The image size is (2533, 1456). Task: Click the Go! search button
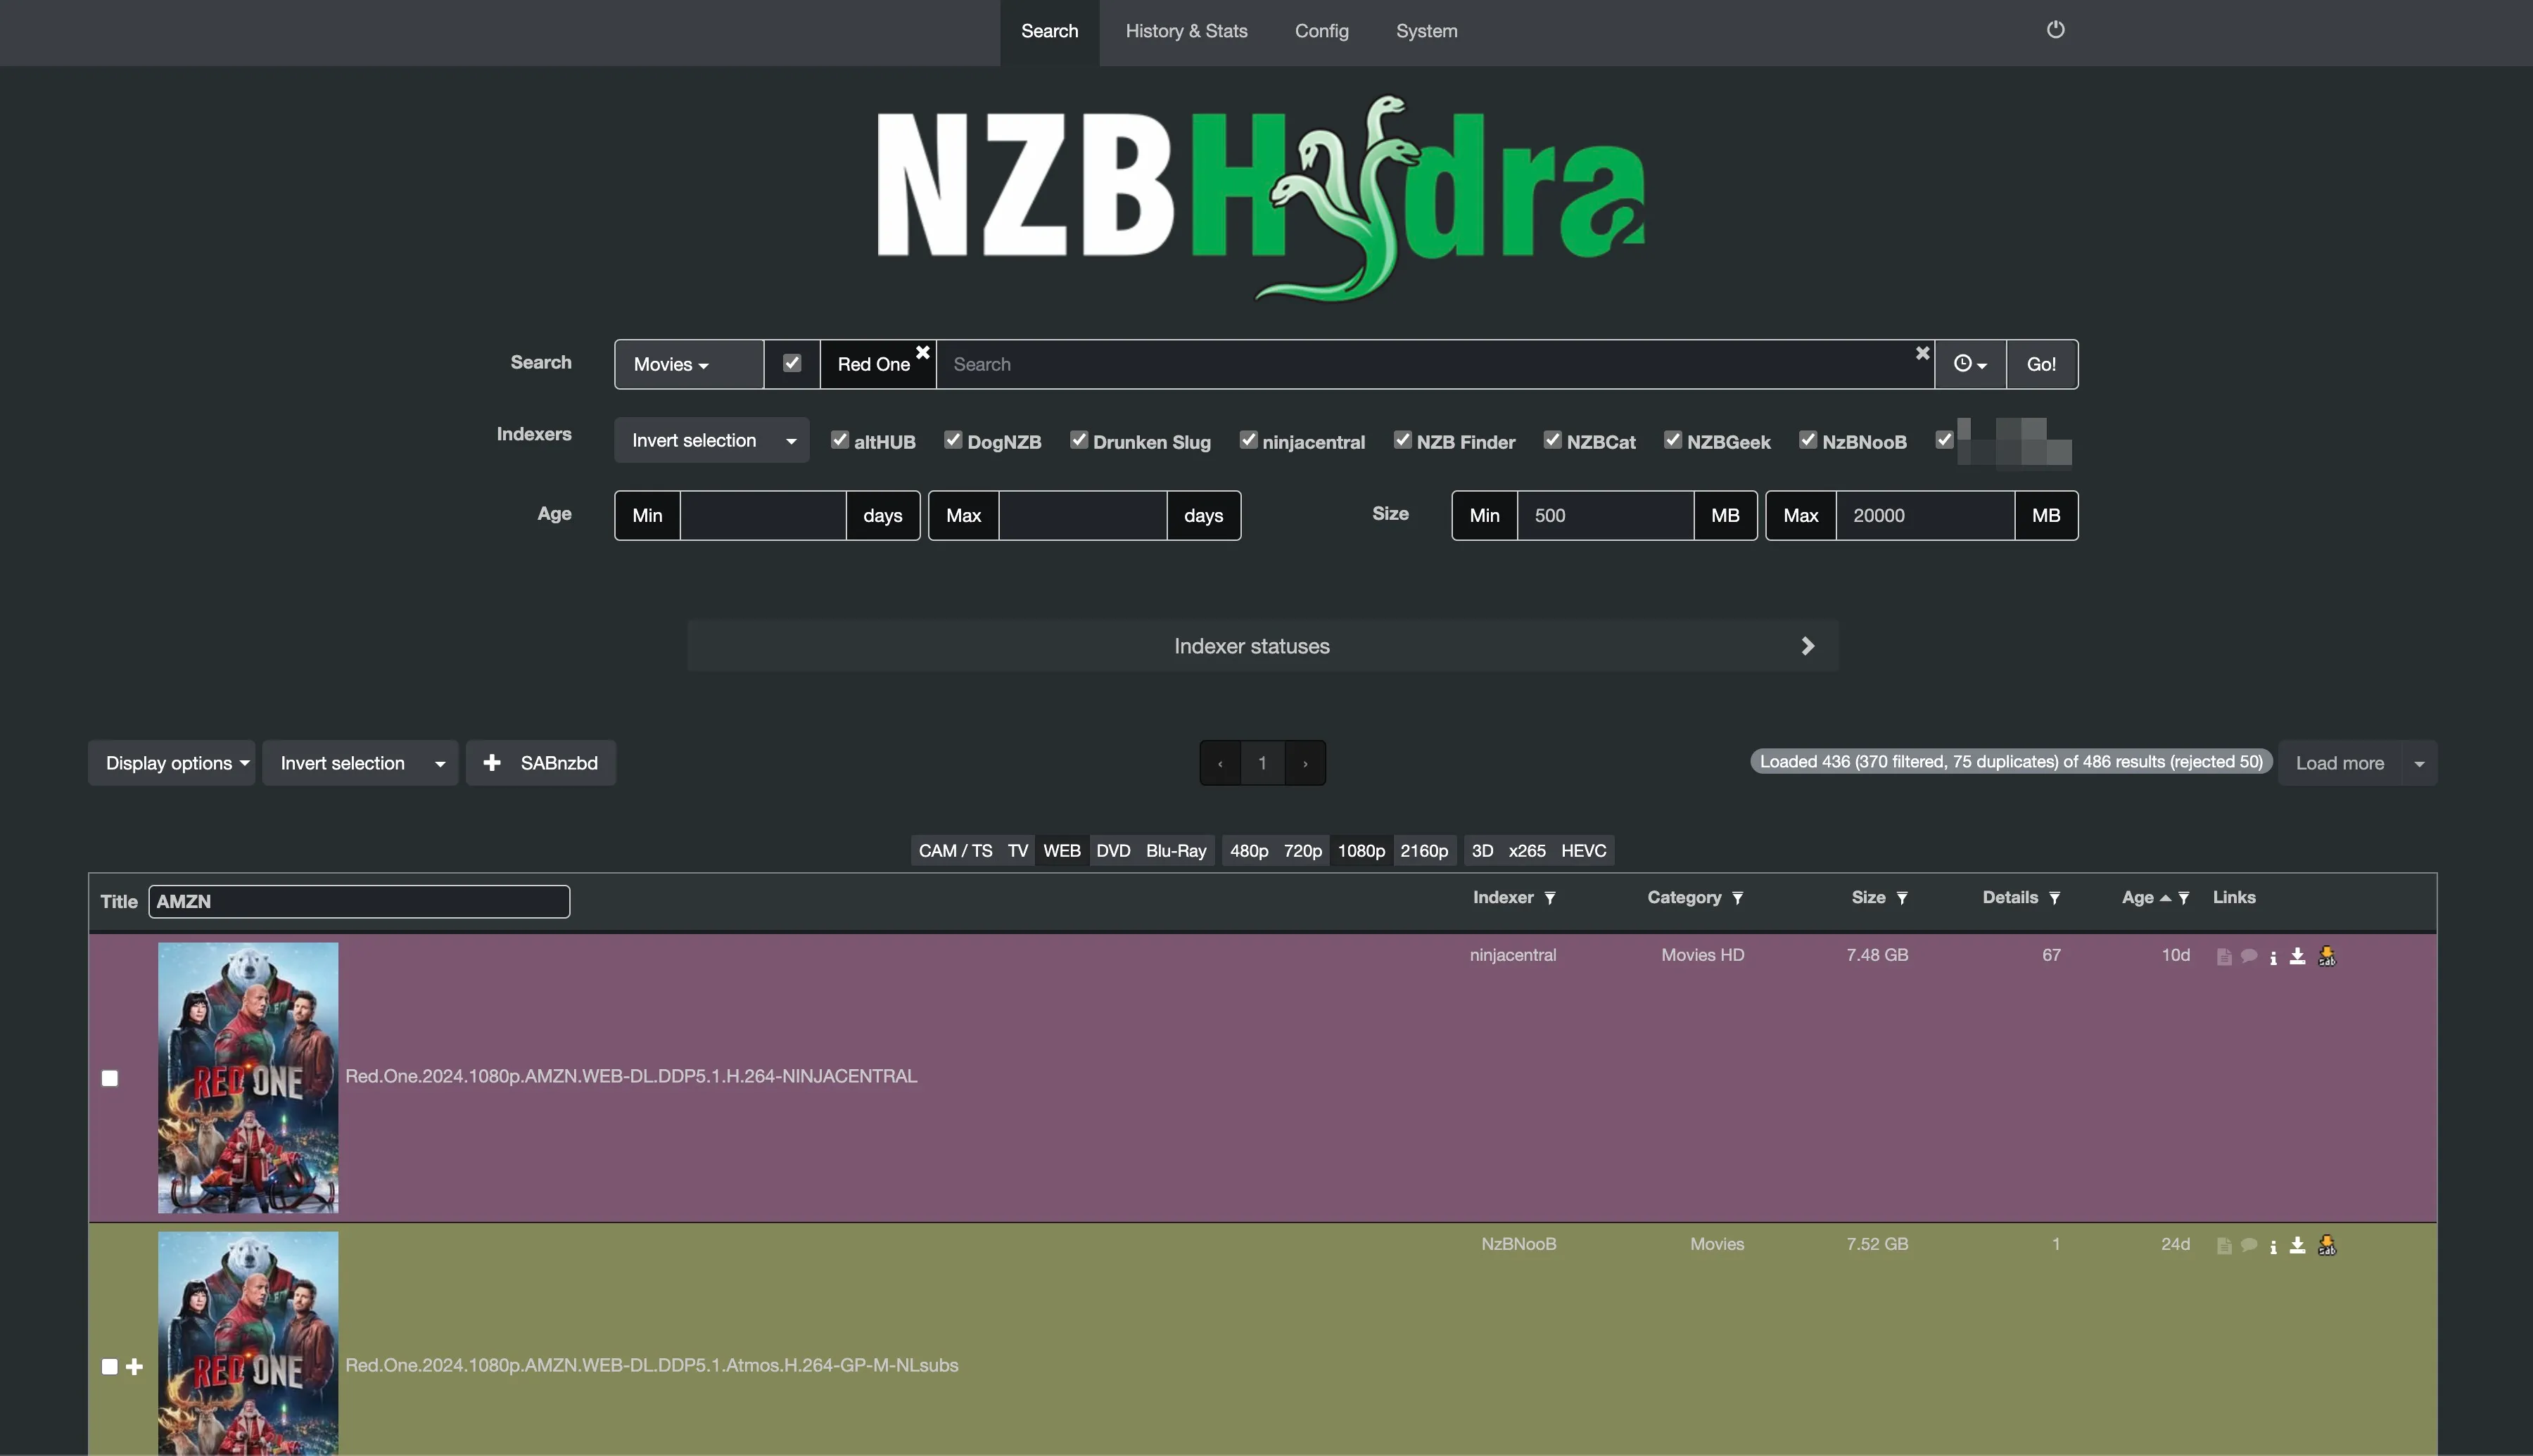tap(2041, 364)
